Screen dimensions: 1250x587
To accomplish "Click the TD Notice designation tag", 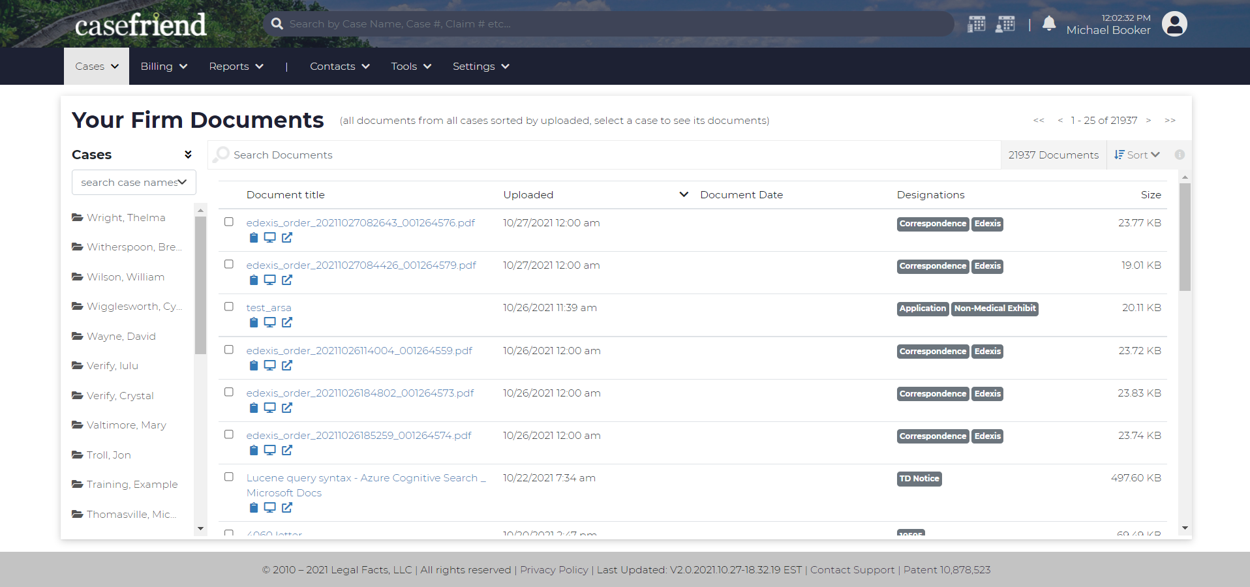I will [x=919, y=479].
